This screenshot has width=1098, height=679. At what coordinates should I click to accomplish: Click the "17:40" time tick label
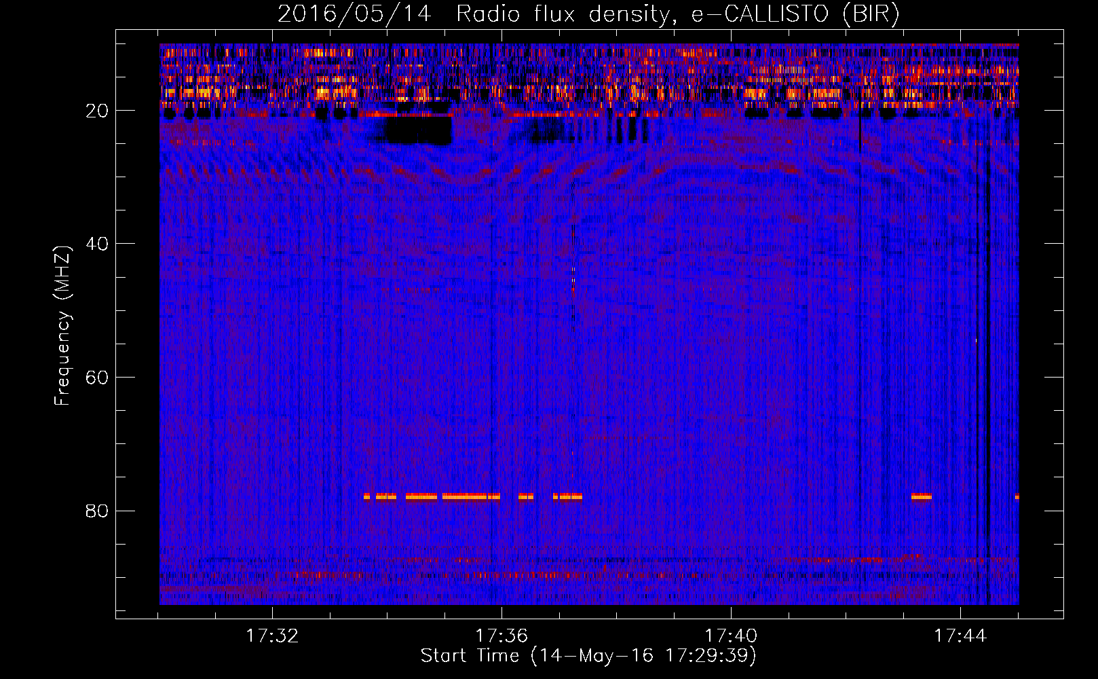pos(731,636)
